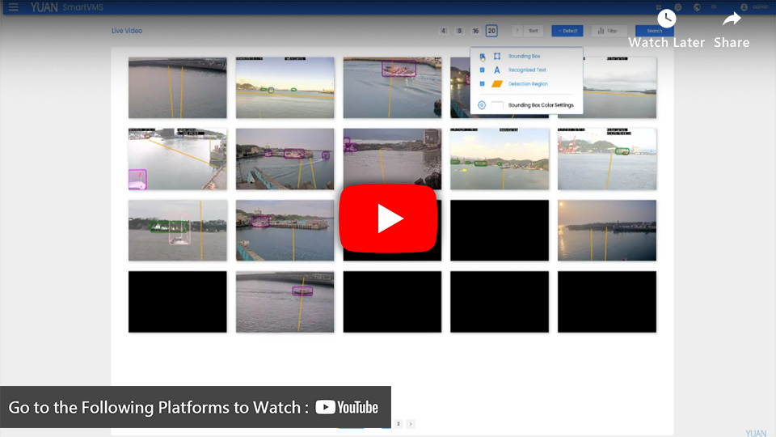Click the globe language icon in header

tap(697, 7)
